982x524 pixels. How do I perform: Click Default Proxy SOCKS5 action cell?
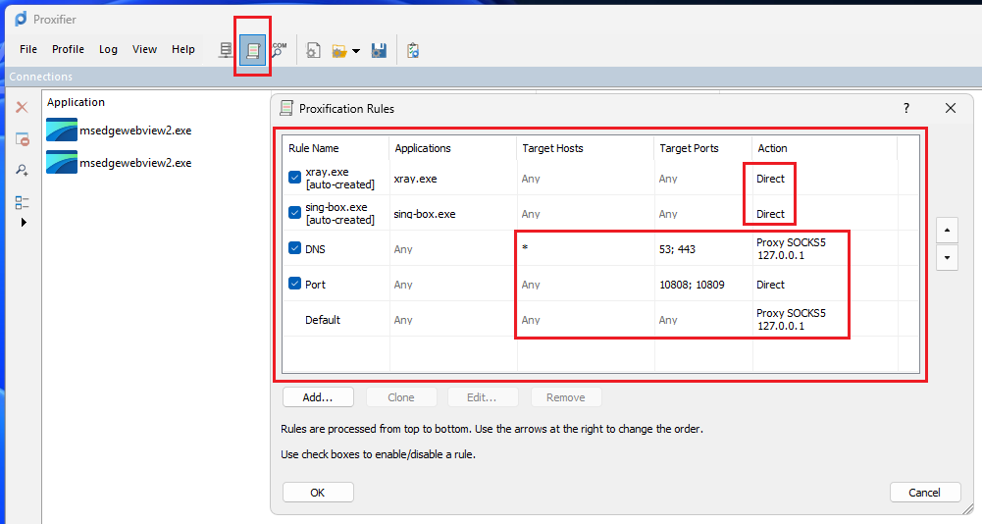(x=791, y=320)
